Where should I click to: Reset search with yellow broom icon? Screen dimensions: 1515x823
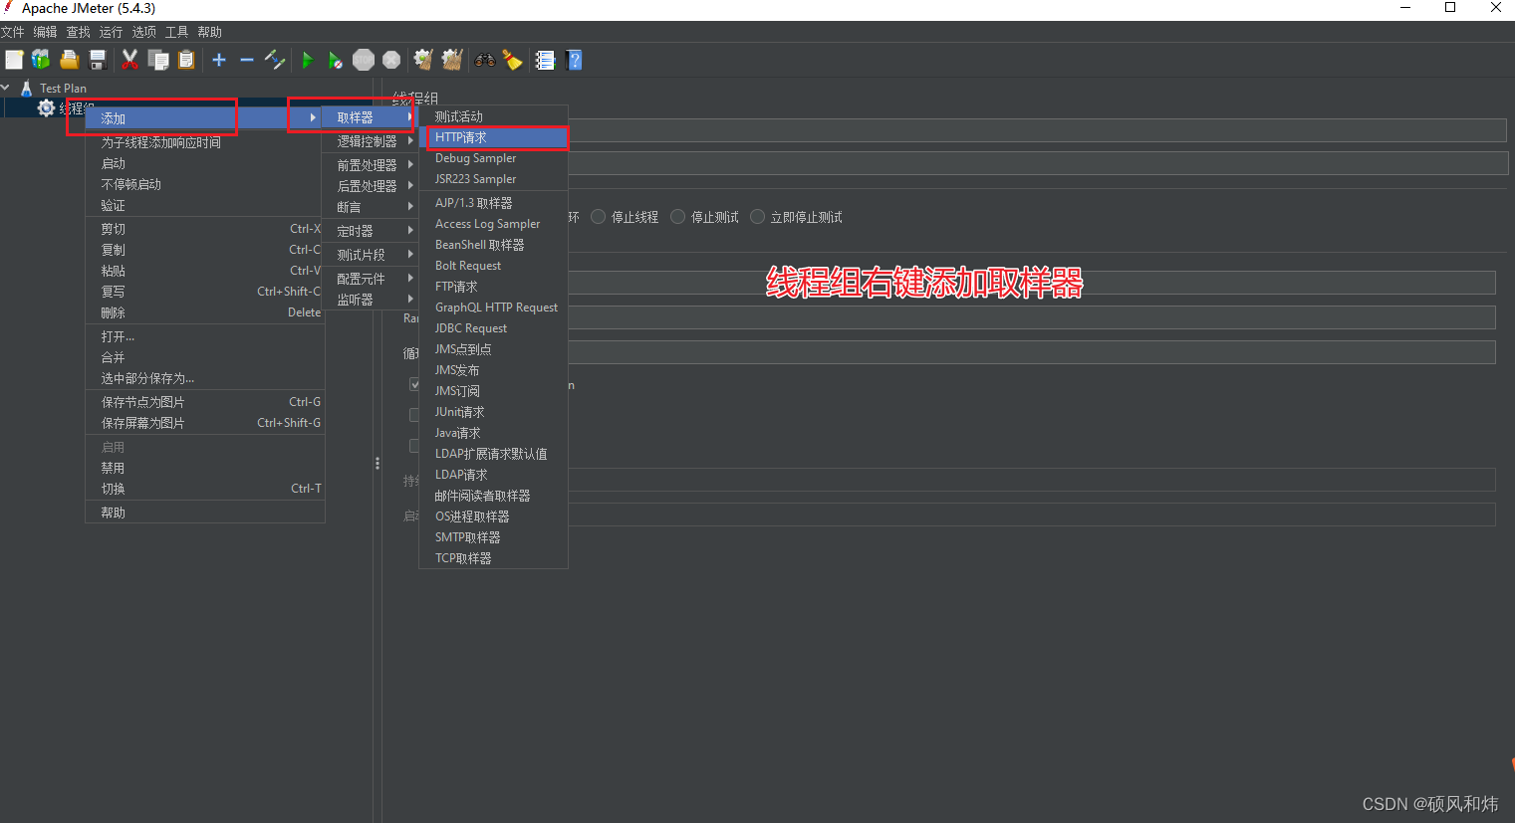[512, 60]
